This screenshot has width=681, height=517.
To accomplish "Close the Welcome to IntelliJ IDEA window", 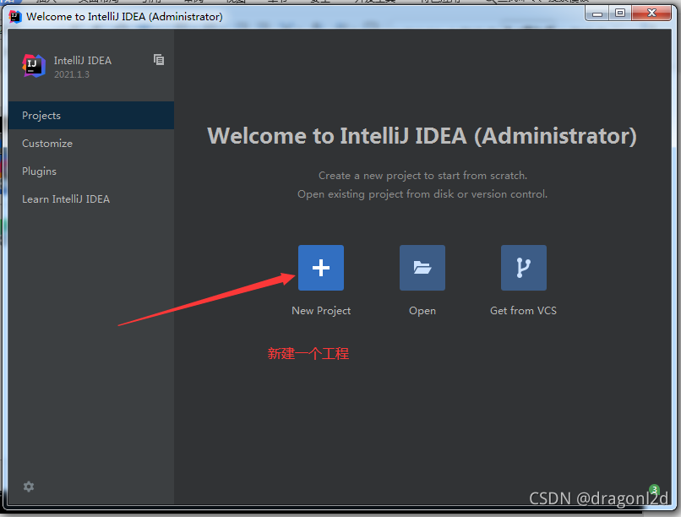I will tap(651, 14).
